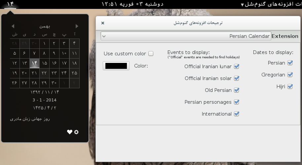
Task: Toggle Persian personages events checkbox
Action: pos(236,102)
